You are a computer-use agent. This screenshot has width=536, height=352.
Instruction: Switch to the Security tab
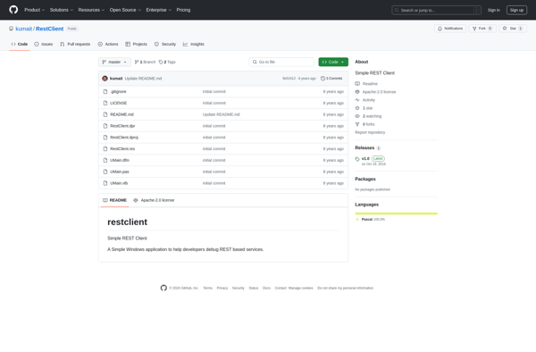pos(165,44)
